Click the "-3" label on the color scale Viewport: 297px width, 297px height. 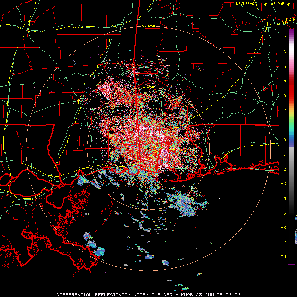pyautogui.click(x=283, y=184)
